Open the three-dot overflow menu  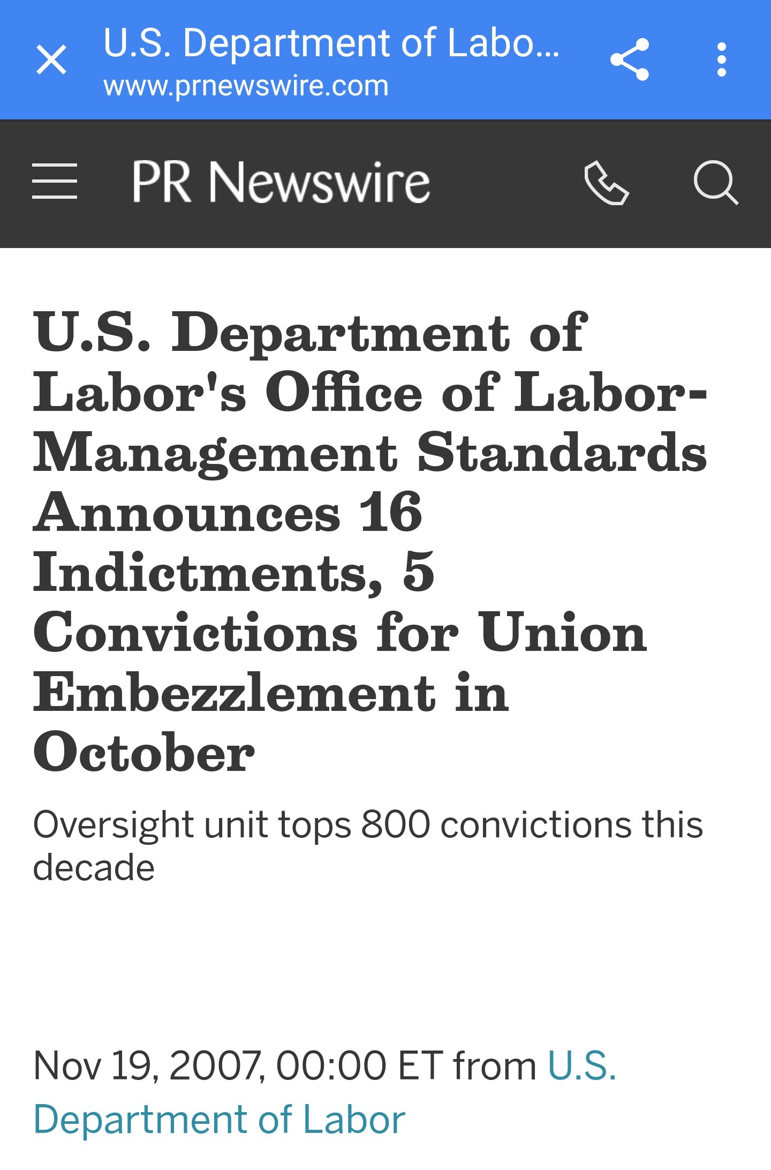click(x=721, y=59)
